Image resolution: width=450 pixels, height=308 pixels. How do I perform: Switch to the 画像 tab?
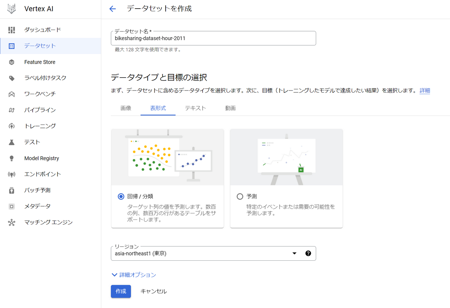tap(126, 108)
